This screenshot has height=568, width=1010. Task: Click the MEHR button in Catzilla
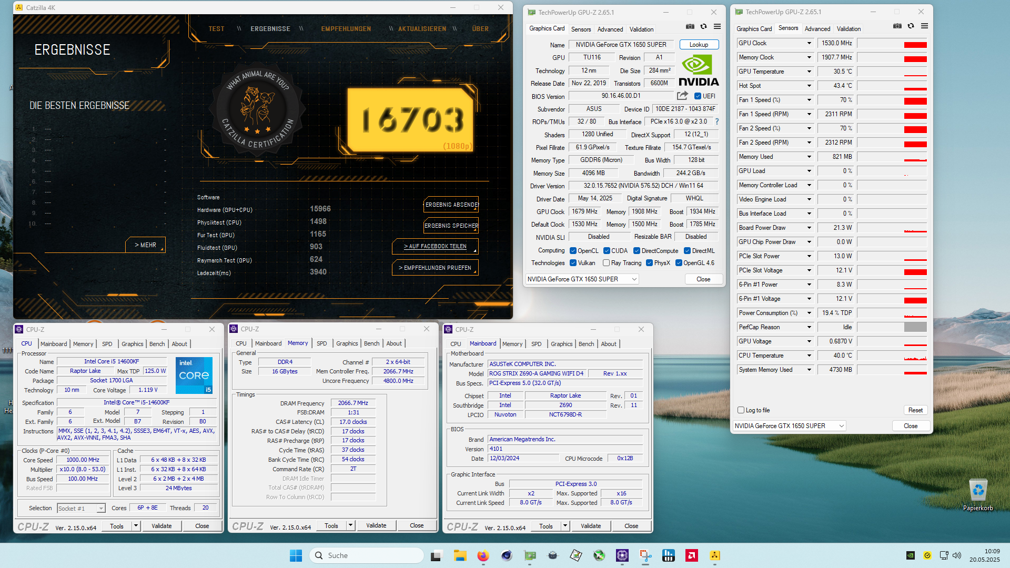pyautogui.click(x=146, y=245)
